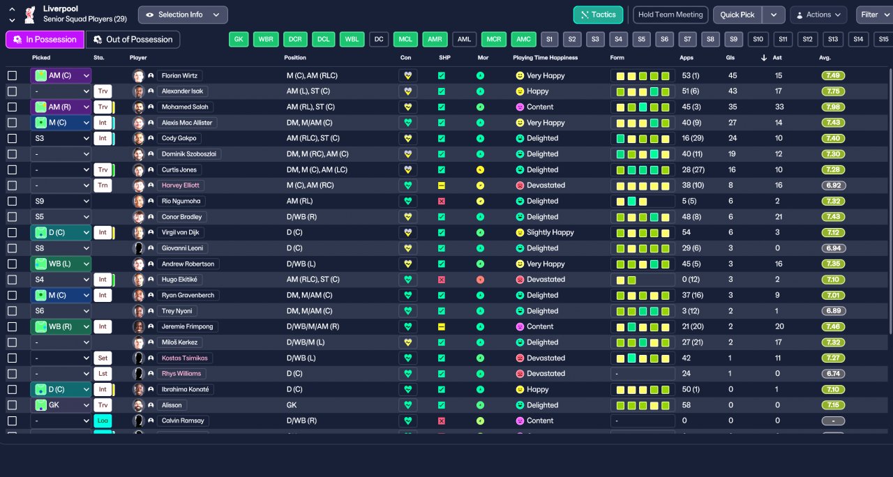Switch to the In Possession tab
The image size is (893, 477).
pos(45,40)
